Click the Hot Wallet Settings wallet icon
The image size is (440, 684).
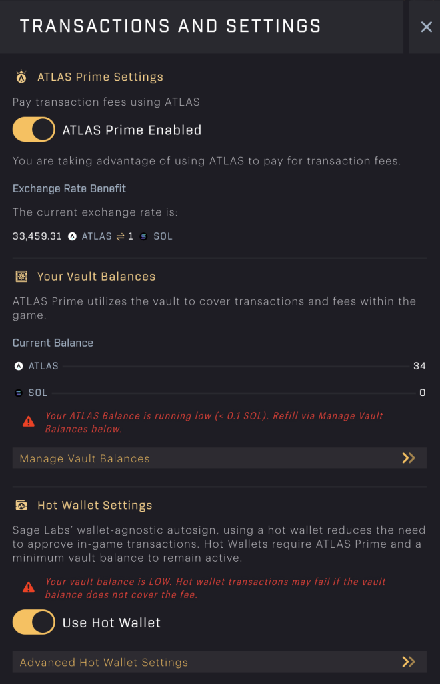click(20, 506)
